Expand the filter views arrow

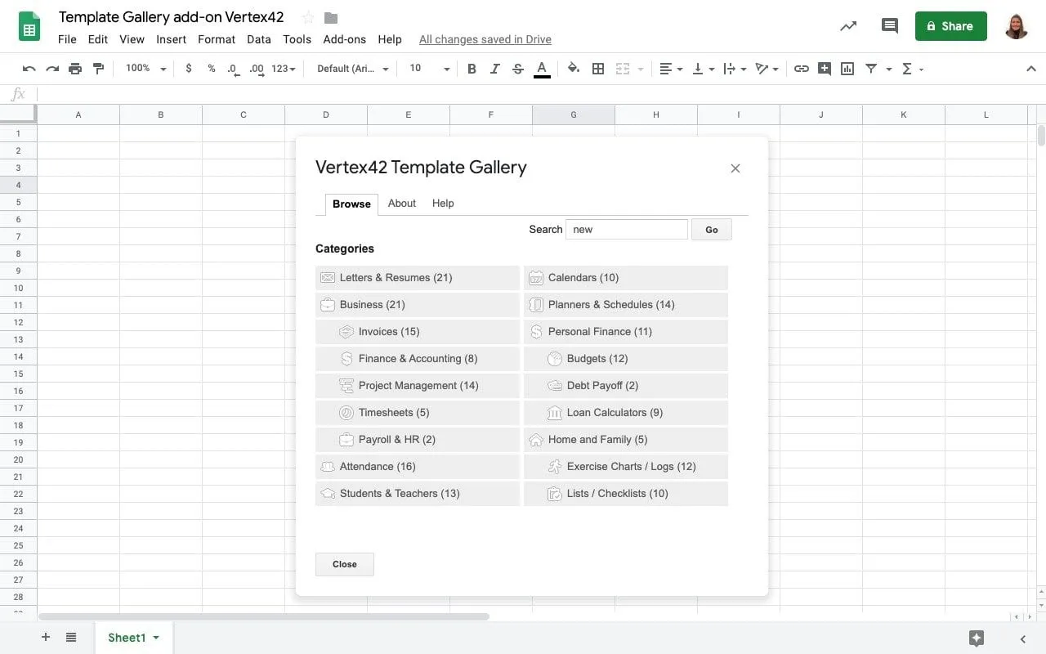click(x=888, y=69)
